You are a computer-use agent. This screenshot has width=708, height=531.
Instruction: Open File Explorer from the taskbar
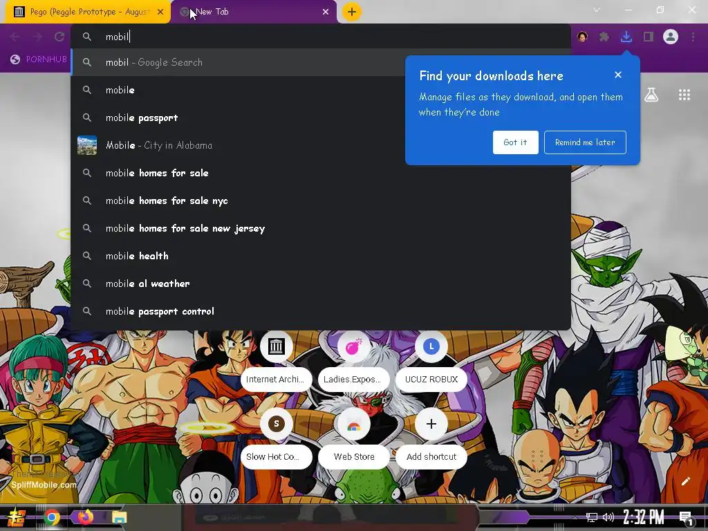click(x=119, y=517)
